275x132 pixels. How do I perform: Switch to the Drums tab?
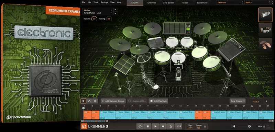135,3
